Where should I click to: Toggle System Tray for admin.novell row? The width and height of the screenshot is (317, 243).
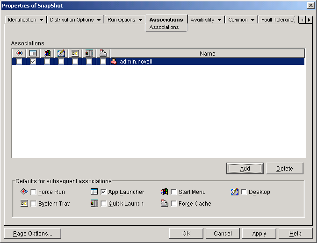[75, 61]
